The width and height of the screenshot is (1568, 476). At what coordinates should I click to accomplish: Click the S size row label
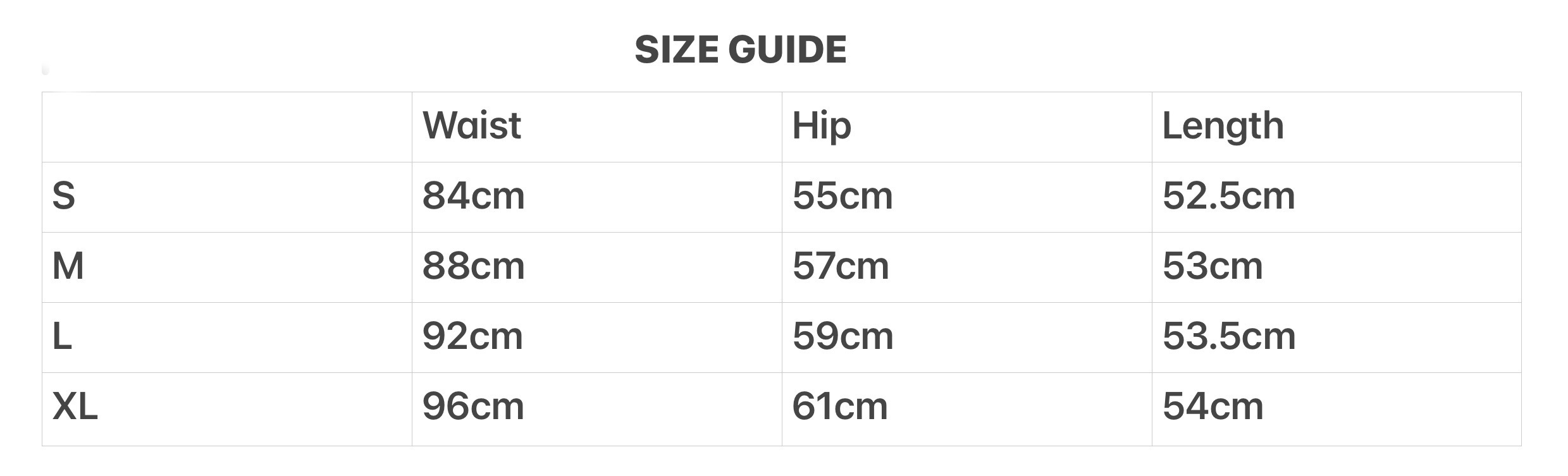point(64,195)
